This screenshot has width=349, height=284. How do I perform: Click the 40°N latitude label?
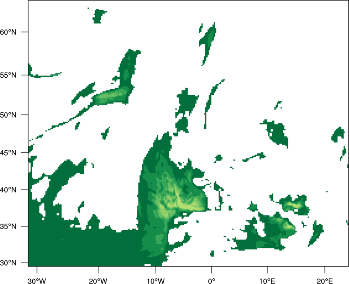coord(8,190)
